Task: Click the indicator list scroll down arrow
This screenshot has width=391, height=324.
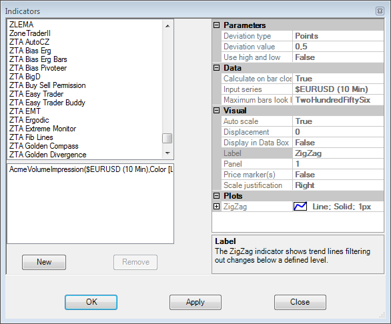Action: [167, 153]
